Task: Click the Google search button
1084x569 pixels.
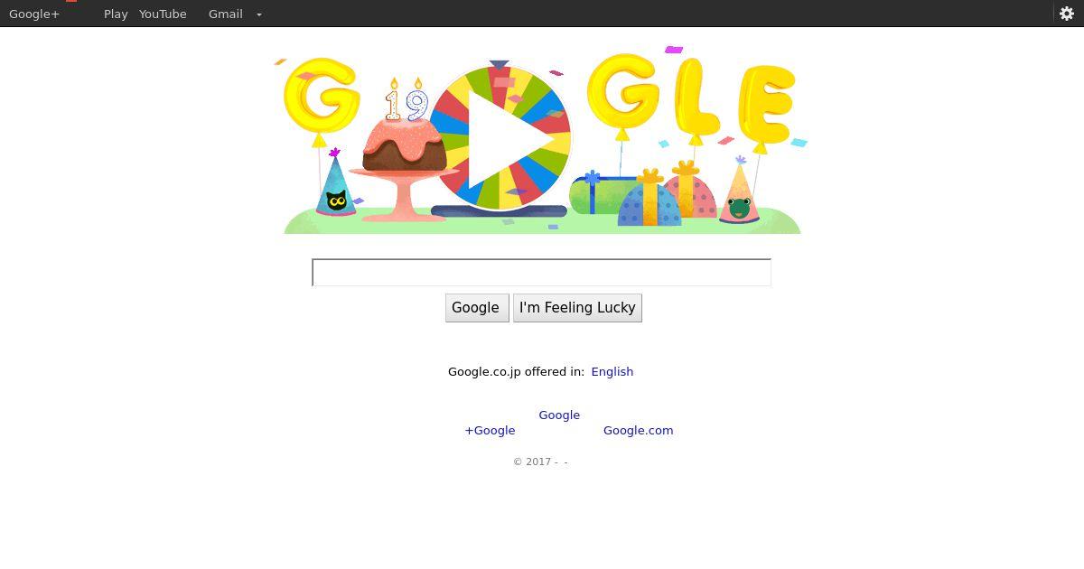Action: click(x=477, y=308)
